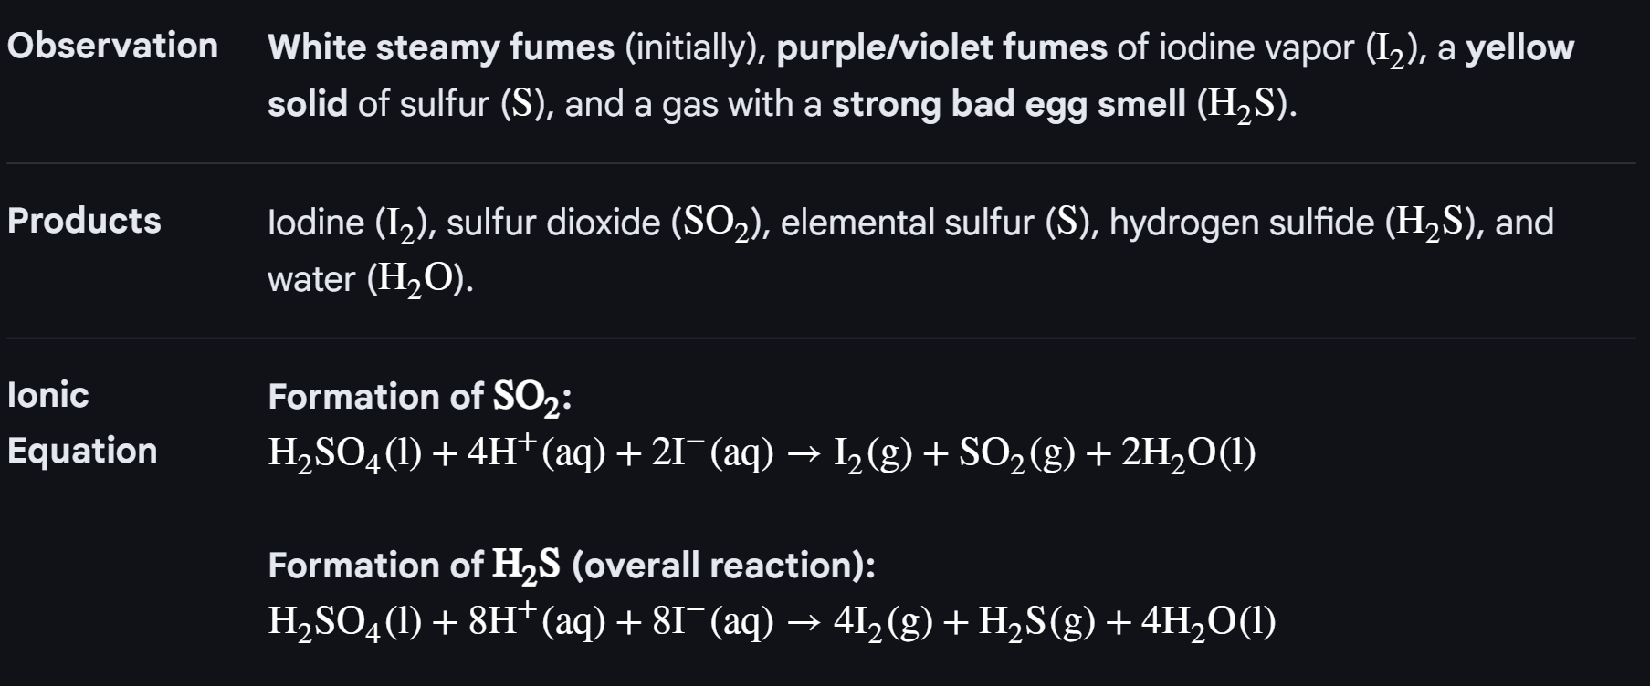Viewport: 1650px width, 686px height.
Task: Click the 8I⁻(aq) term in the second equation
Action: [712, 621]
